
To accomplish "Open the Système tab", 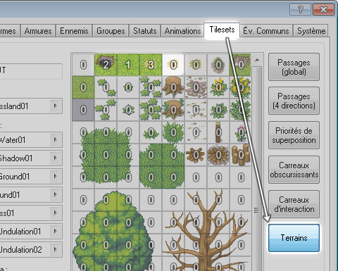I will [x=311, y=31].
